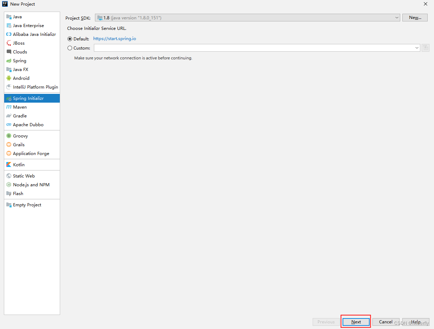This screenshot has width=434, height=329.
Task: Click the Apache Dubbo icon
Action: pyautogui.click(x=9, y=125)
